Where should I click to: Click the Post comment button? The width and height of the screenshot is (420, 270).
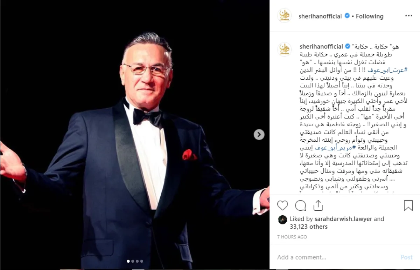tap(406, 257)
